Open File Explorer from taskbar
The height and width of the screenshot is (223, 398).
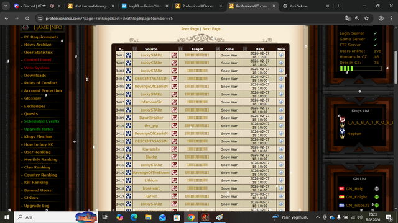(148, 217)
